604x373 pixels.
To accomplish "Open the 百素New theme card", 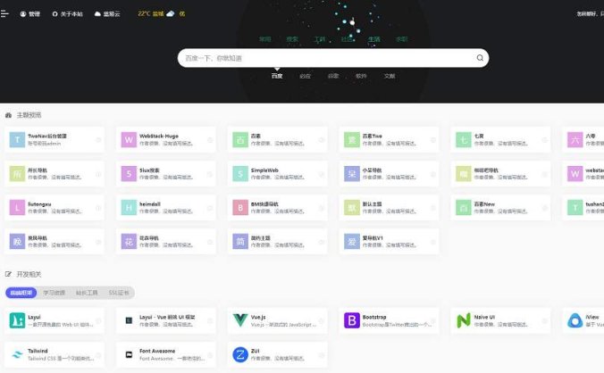I will (500, 208).
